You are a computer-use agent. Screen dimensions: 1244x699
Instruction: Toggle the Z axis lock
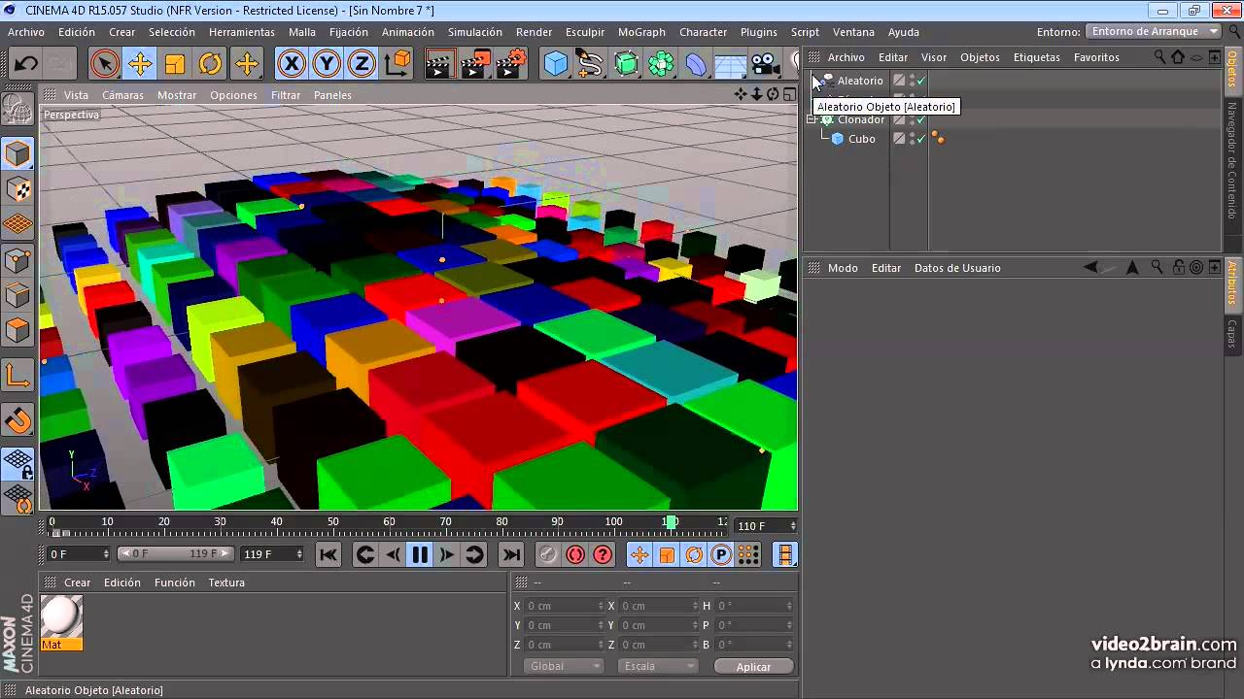coord(362,64)
